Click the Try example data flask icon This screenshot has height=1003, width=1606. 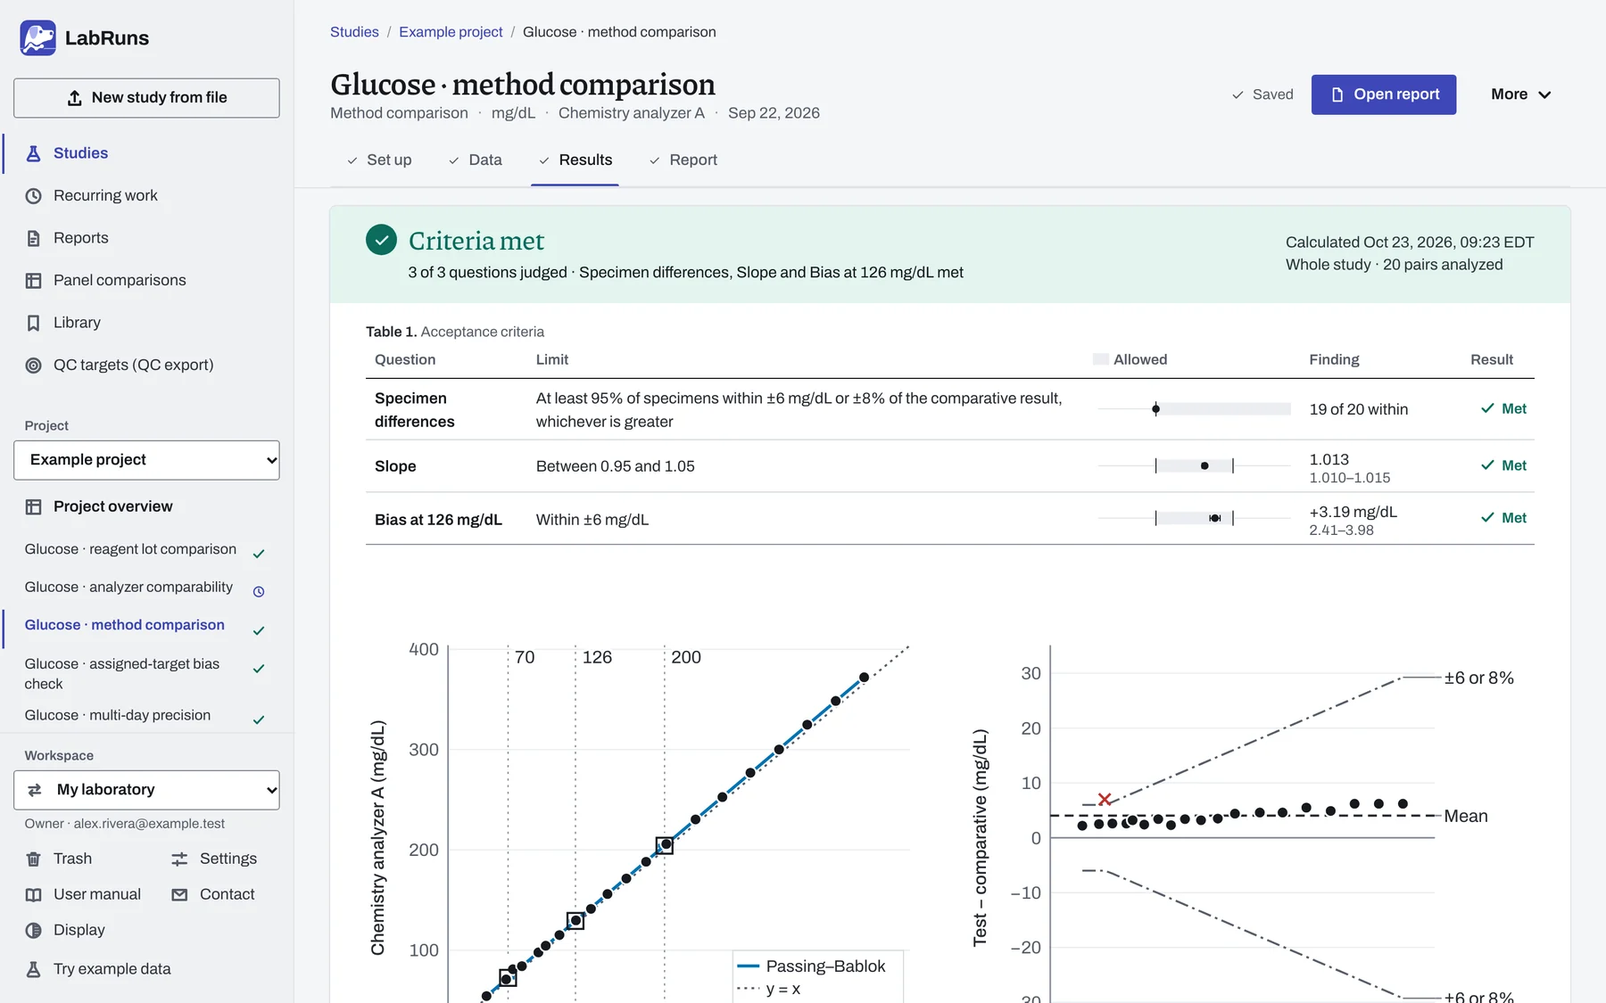point(33,969)
